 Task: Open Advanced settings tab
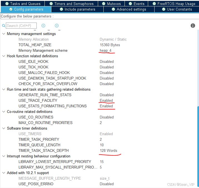(129, 9)
